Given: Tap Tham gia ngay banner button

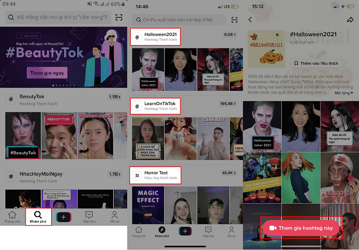Looking at the screenshot, I should (47, 73).
